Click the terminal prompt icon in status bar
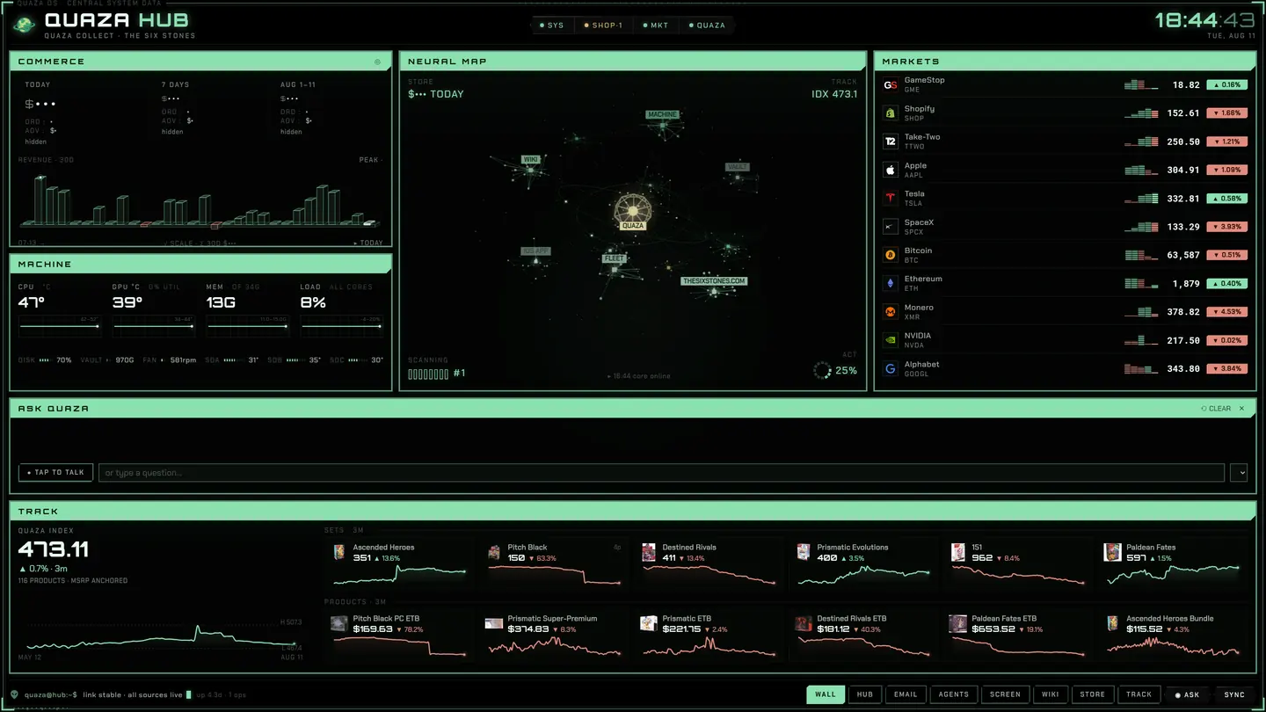The height and width of the screenshot is (712, 1266). click(x=14, y=694)
